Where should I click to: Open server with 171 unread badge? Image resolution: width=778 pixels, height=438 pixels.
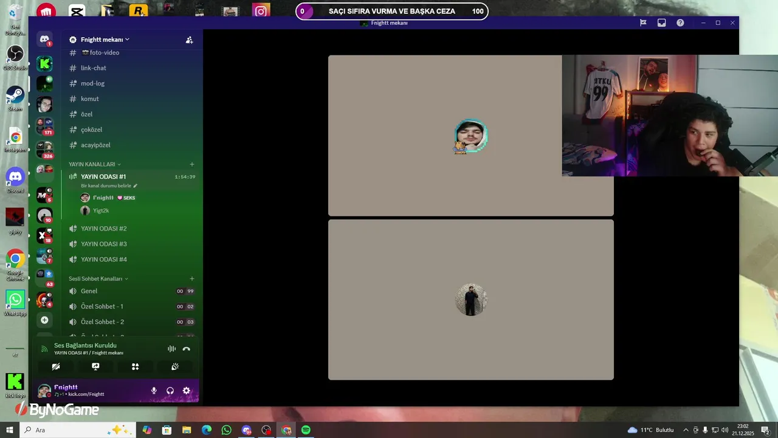pos(44,125)
